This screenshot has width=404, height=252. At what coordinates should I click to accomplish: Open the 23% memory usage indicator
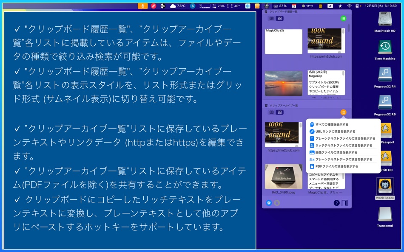pyautogui.click(x=219, y=6)
